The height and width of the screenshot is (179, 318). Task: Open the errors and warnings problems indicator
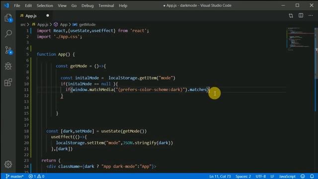[36, 177]
